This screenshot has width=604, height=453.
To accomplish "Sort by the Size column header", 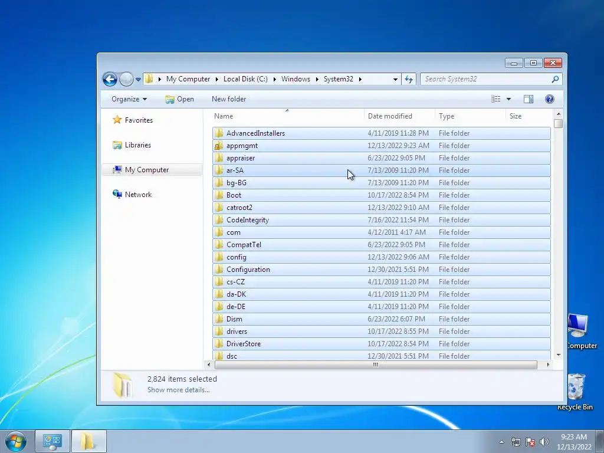I will tap(528, 116).
